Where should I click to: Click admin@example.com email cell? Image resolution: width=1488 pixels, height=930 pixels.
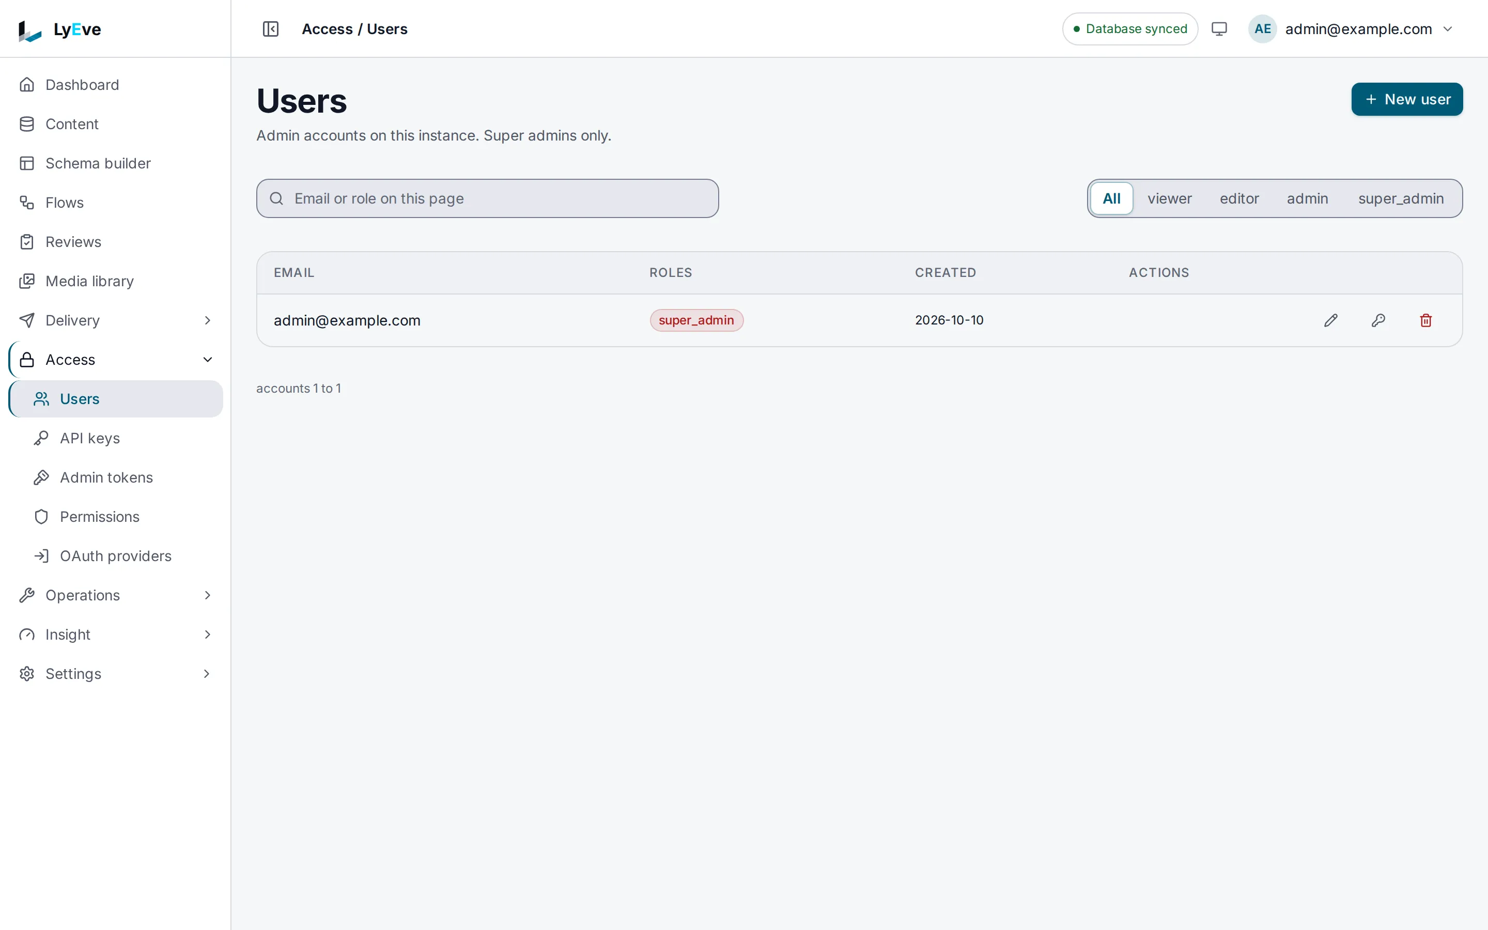click(347, 320)
